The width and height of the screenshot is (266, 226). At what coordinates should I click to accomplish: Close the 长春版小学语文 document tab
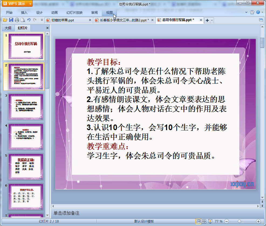click(152, 20)
